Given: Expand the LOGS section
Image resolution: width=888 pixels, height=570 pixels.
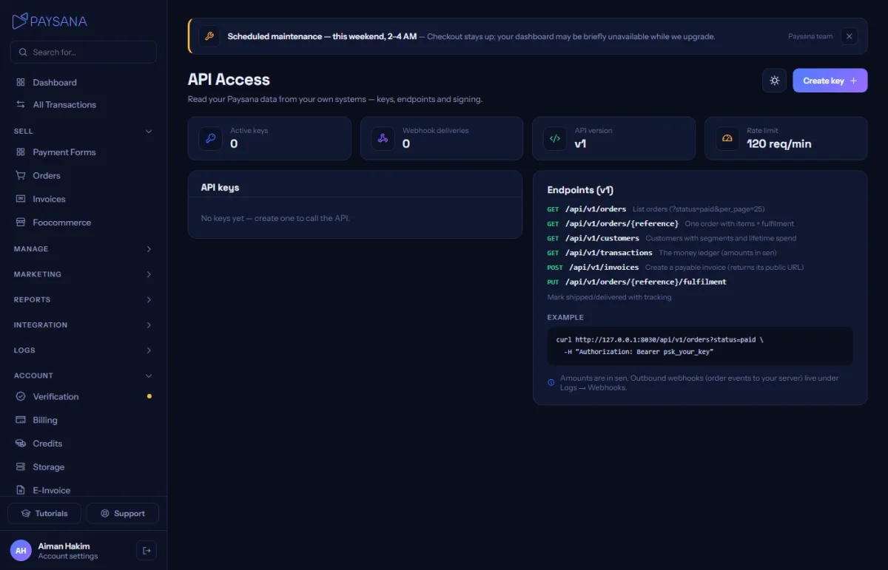Looking at the screenshot, I should 83,350.
